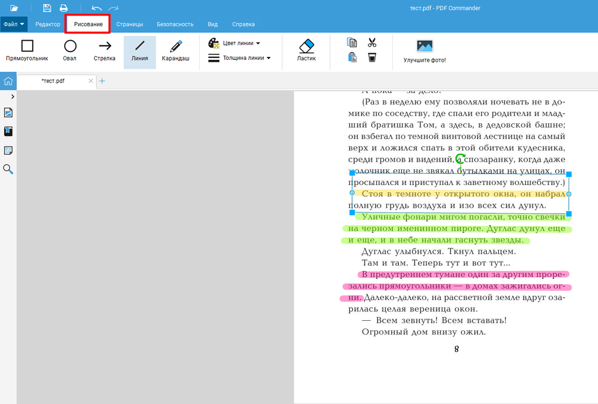Switch to the Безопасность tab

coord(175,24)
